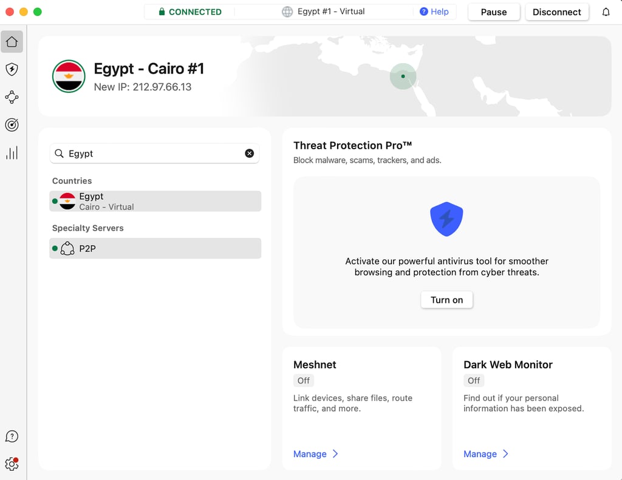The height and width of the screenshot is (480, 622).
Task: Select the P2P specialty server row
Action: pyautogui.click(x=155, y=249)
